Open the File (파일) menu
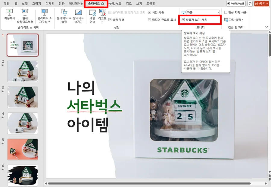 coord(7,4)
